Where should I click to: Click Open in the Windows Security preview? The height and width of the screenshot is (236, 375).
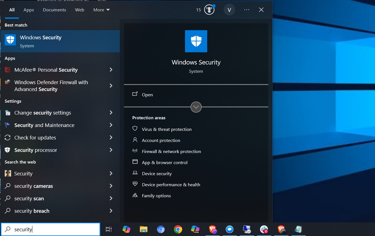click(147, 95)
